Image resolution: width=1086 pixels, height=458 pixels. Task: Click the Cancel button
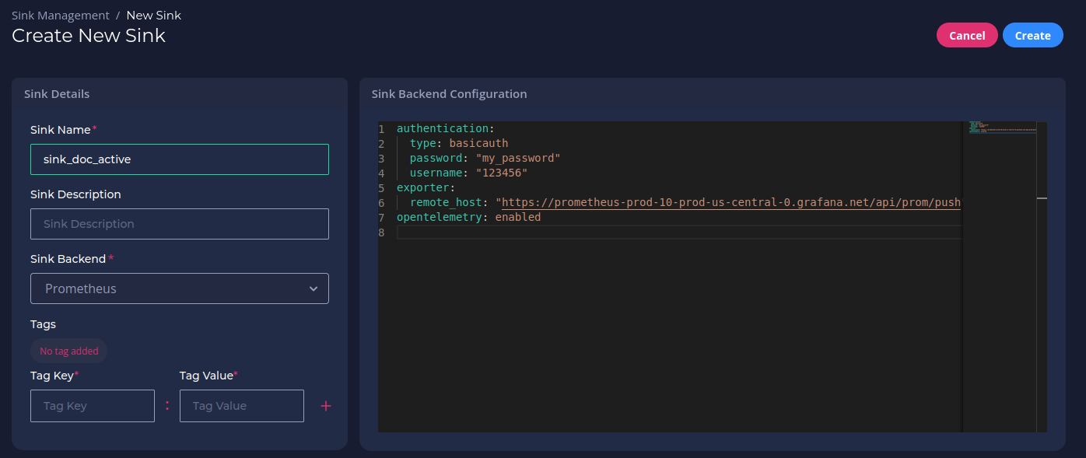(967, 35)
